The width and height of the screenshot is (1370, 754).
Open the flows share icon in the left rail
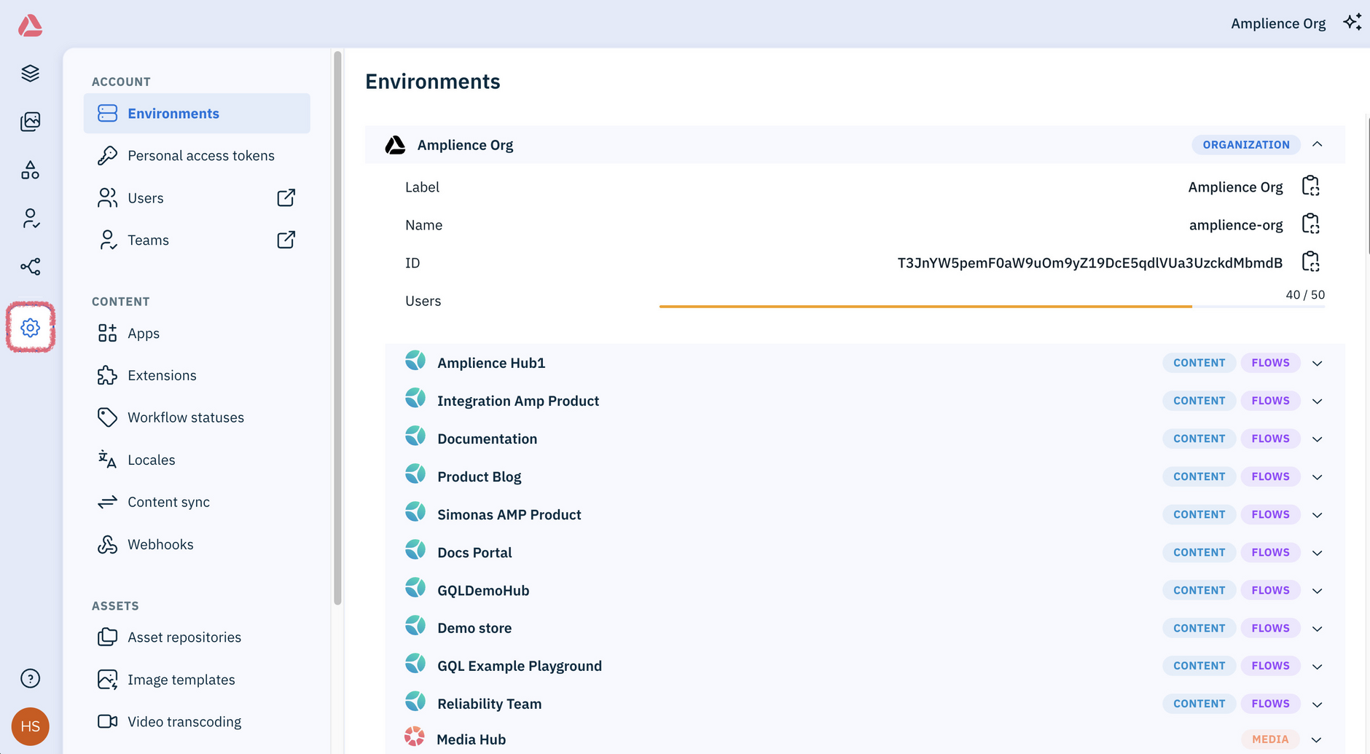click(x=30, y=267)
